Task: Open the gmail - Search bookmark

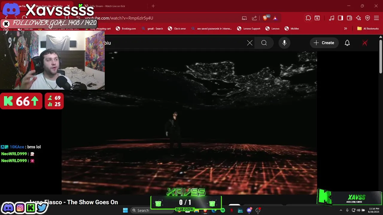Action: coord(152,29)
